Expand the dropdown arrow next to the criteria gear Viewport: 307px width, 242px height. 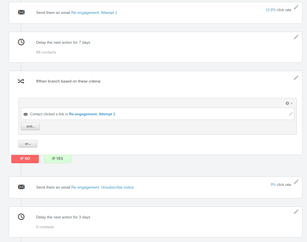click(291, 103)
